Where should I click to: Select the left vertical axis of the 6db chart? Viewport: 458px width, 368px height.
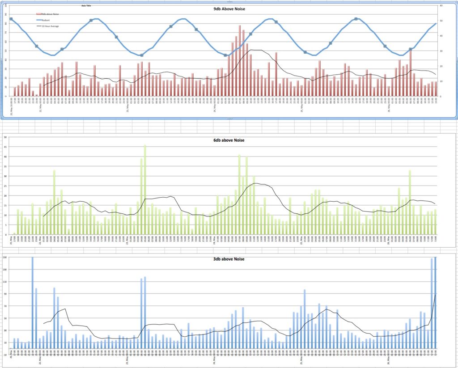(x=5, y=186)
